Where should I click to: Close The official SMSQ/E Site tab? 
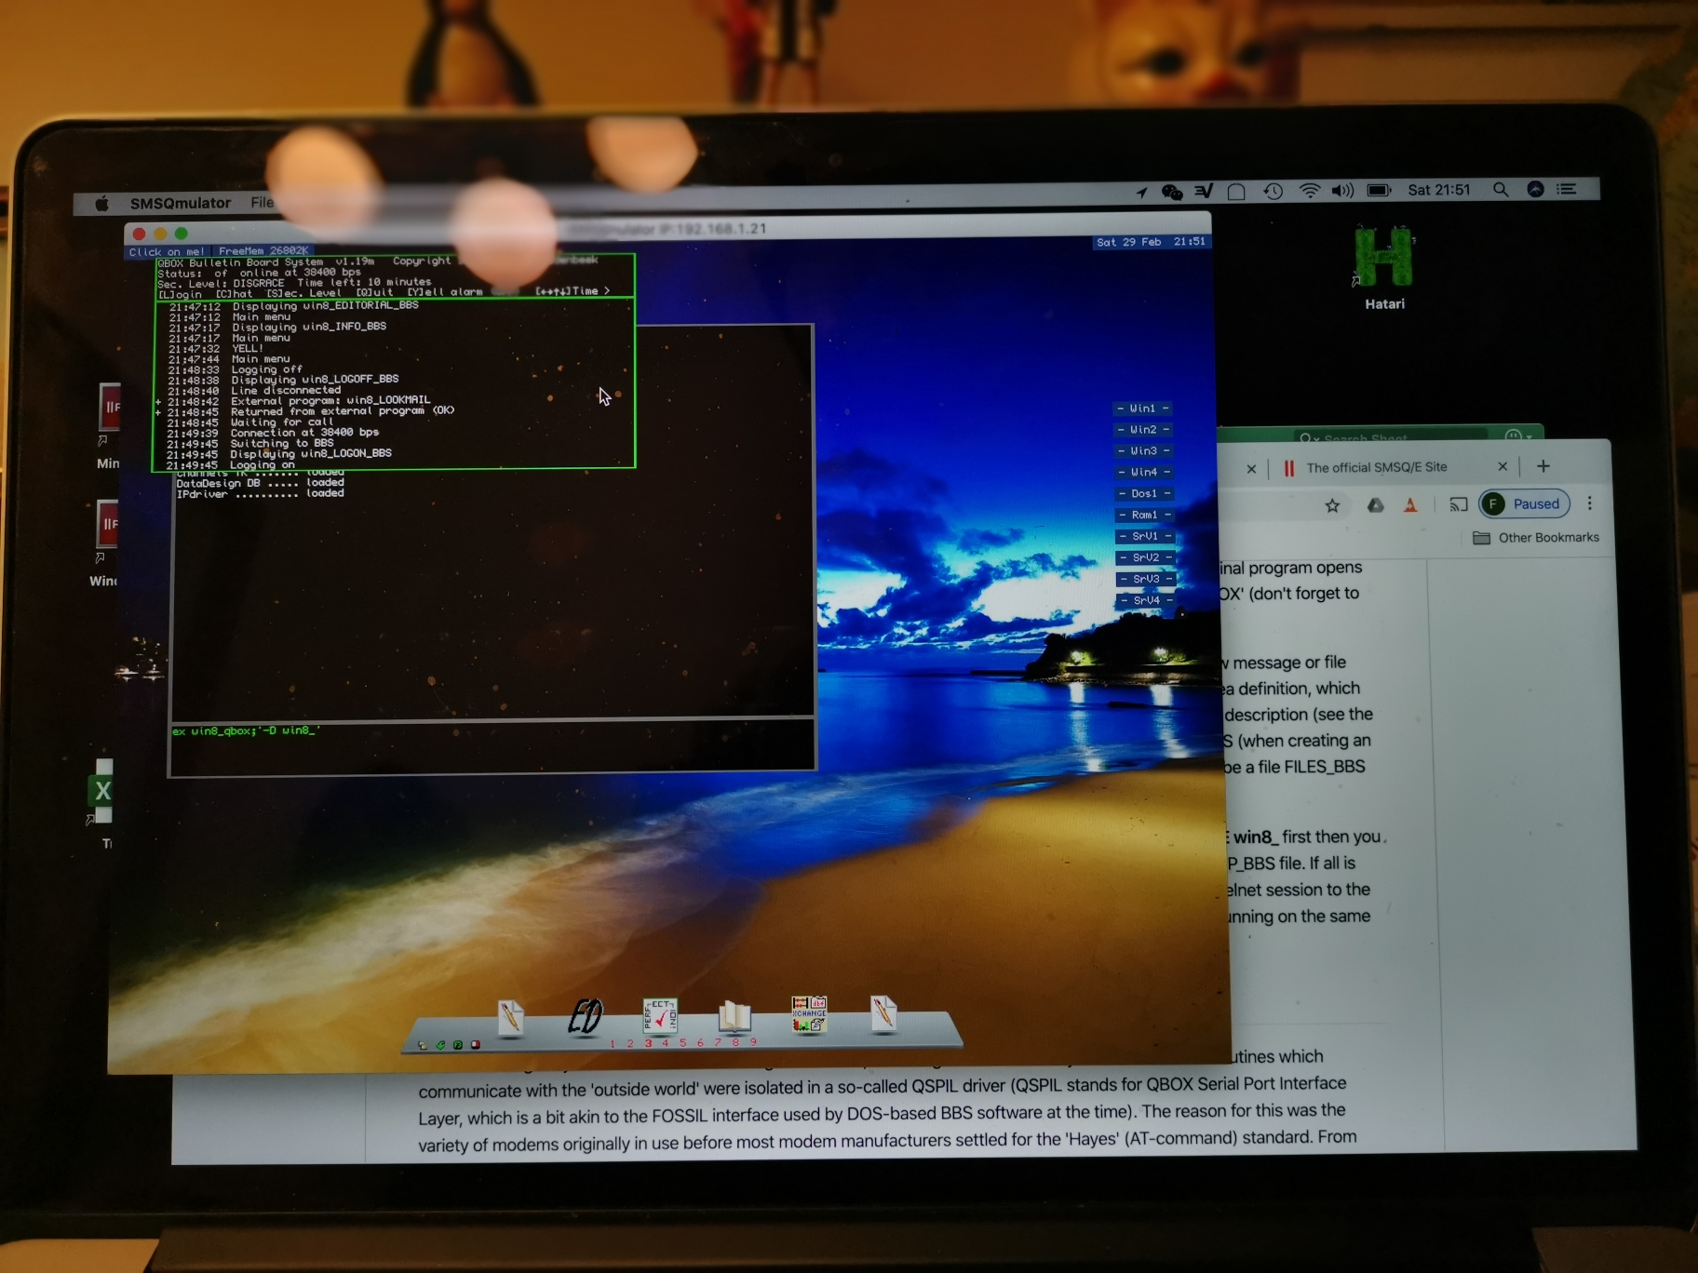[1503, 466]
